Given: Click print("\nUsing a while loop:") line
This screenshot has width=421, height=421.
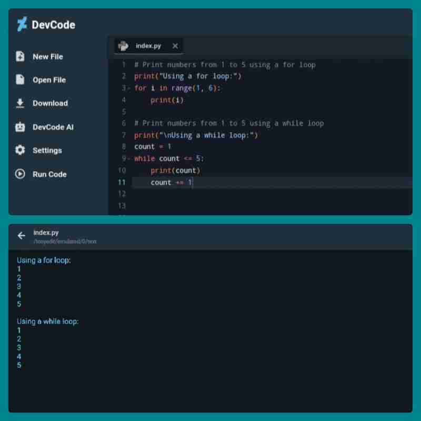Looking at the screenshot, I should pos(196,135).
